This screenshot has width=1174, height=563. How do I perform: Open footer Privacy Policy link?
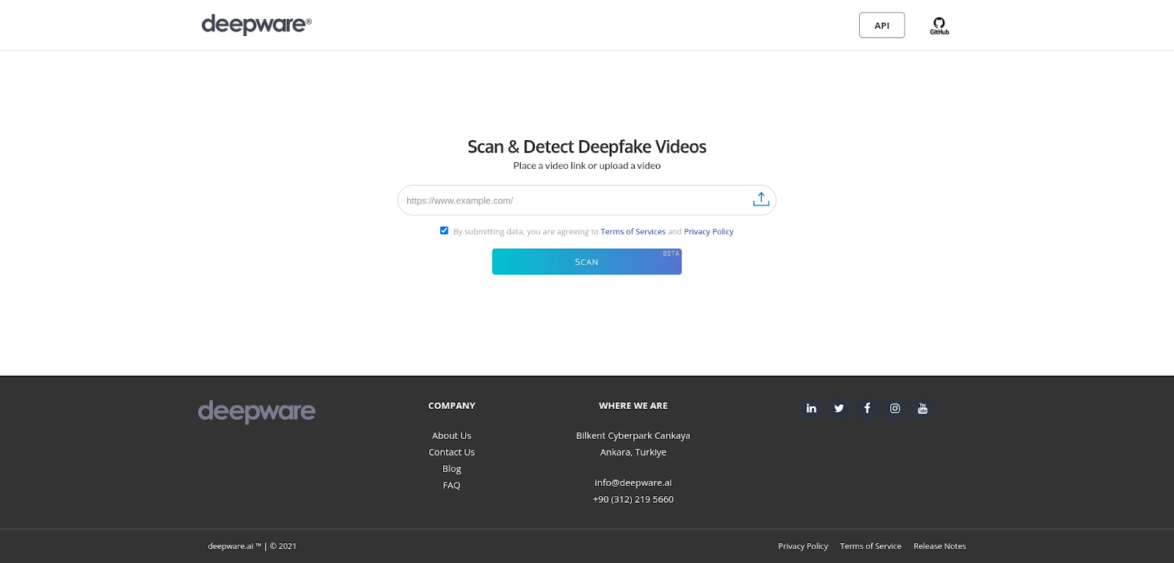click(x=803, y=546)
